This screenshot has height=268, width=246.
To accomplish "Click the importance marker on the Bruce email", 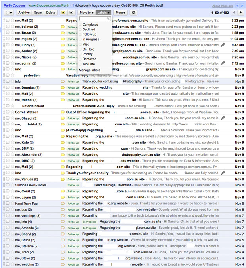I will pyautogui.click(x=63, y=33).
